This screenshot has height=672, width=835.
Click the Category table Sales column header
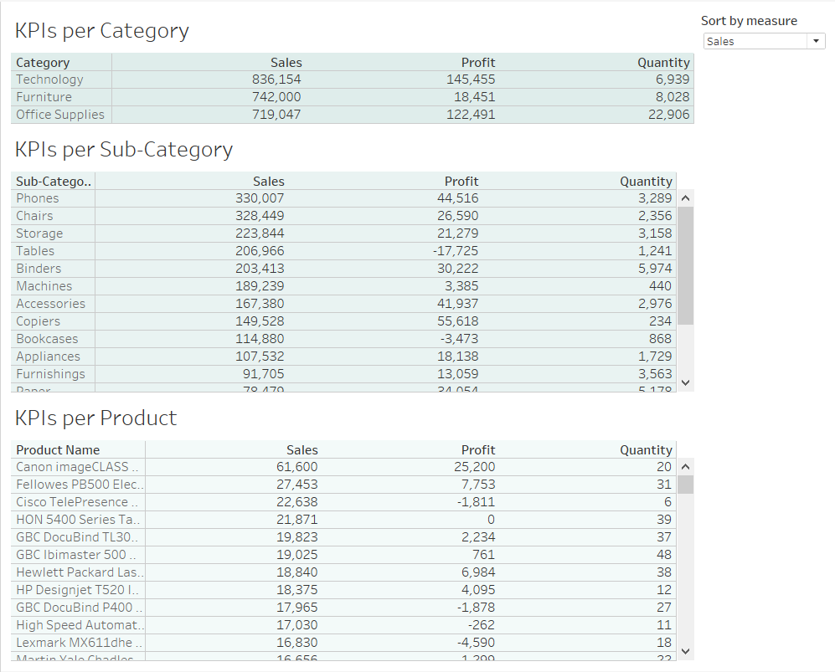(x=286, y=62)
